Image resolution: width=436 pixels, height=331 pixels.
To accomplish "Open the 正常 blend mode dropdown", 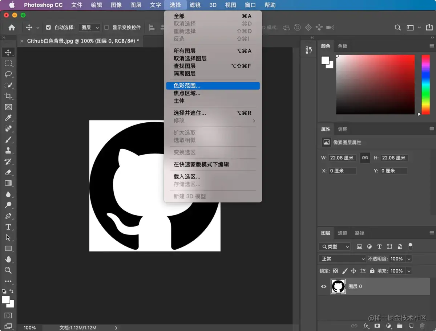I will 342,259.
